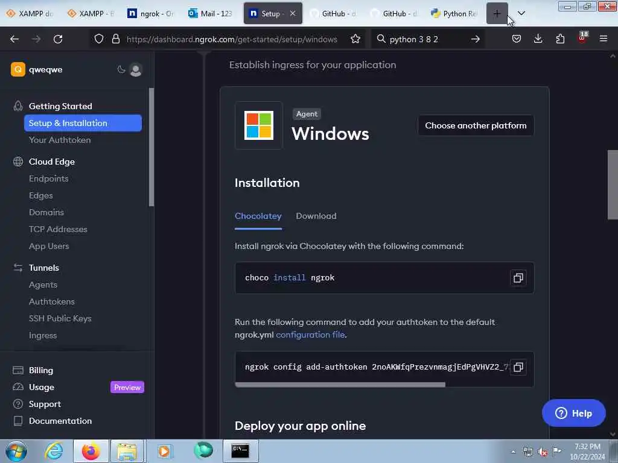The height and width of the screenshot is (463, 618).
Task: Open Agents under Tunnels
Action: [43, 285]
